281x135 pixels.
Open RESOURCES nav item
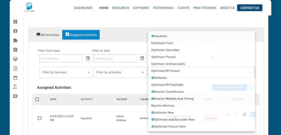click(x=121, y=8)
